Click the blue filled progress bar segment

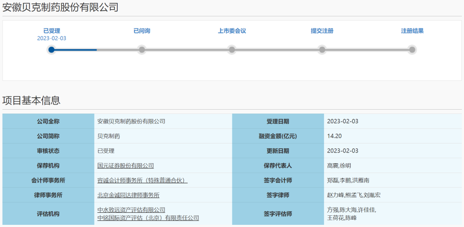[75, 50]
